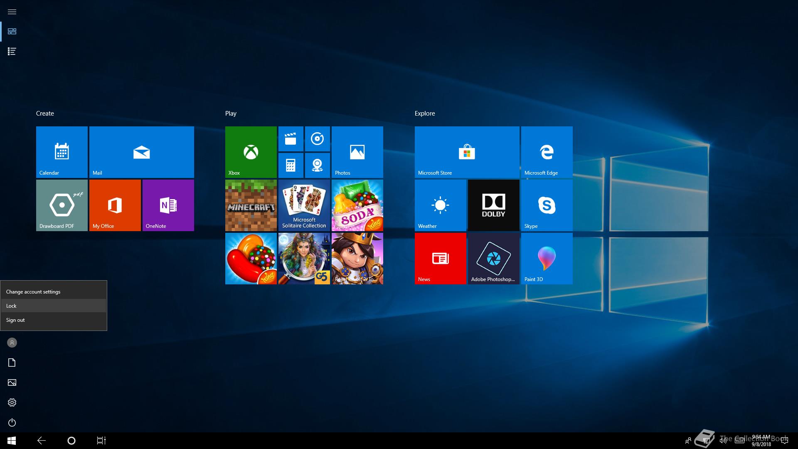Image resolution: width=798 pixels, height=449 pixels.
Task: Open the Dolby tile
Action: [x=493, y=205]
